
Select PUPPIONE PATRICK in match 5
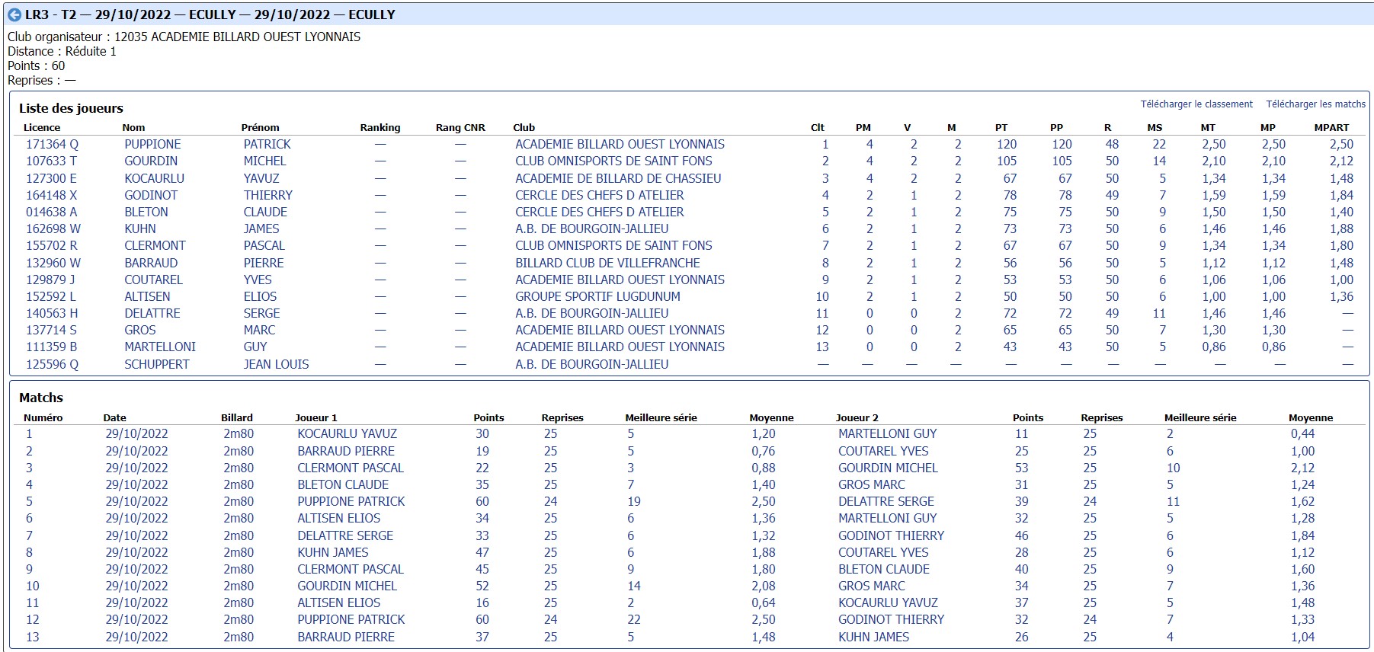(351, 501)
